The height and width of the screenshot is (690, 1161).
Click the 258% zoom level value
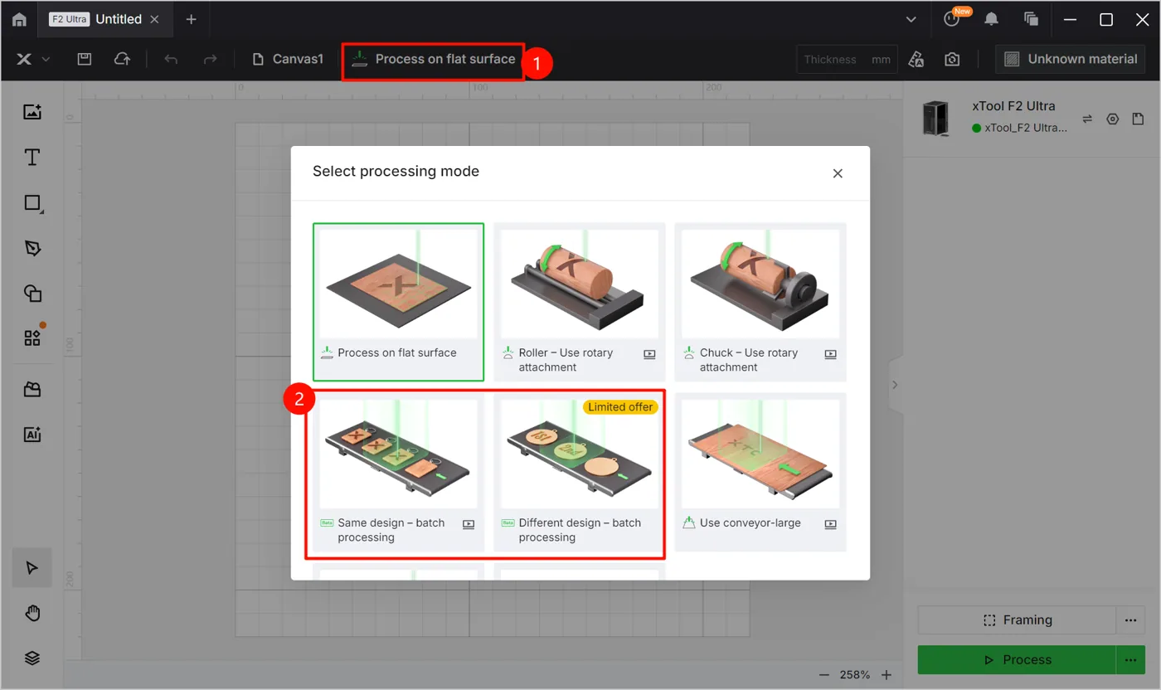[855, 675]
